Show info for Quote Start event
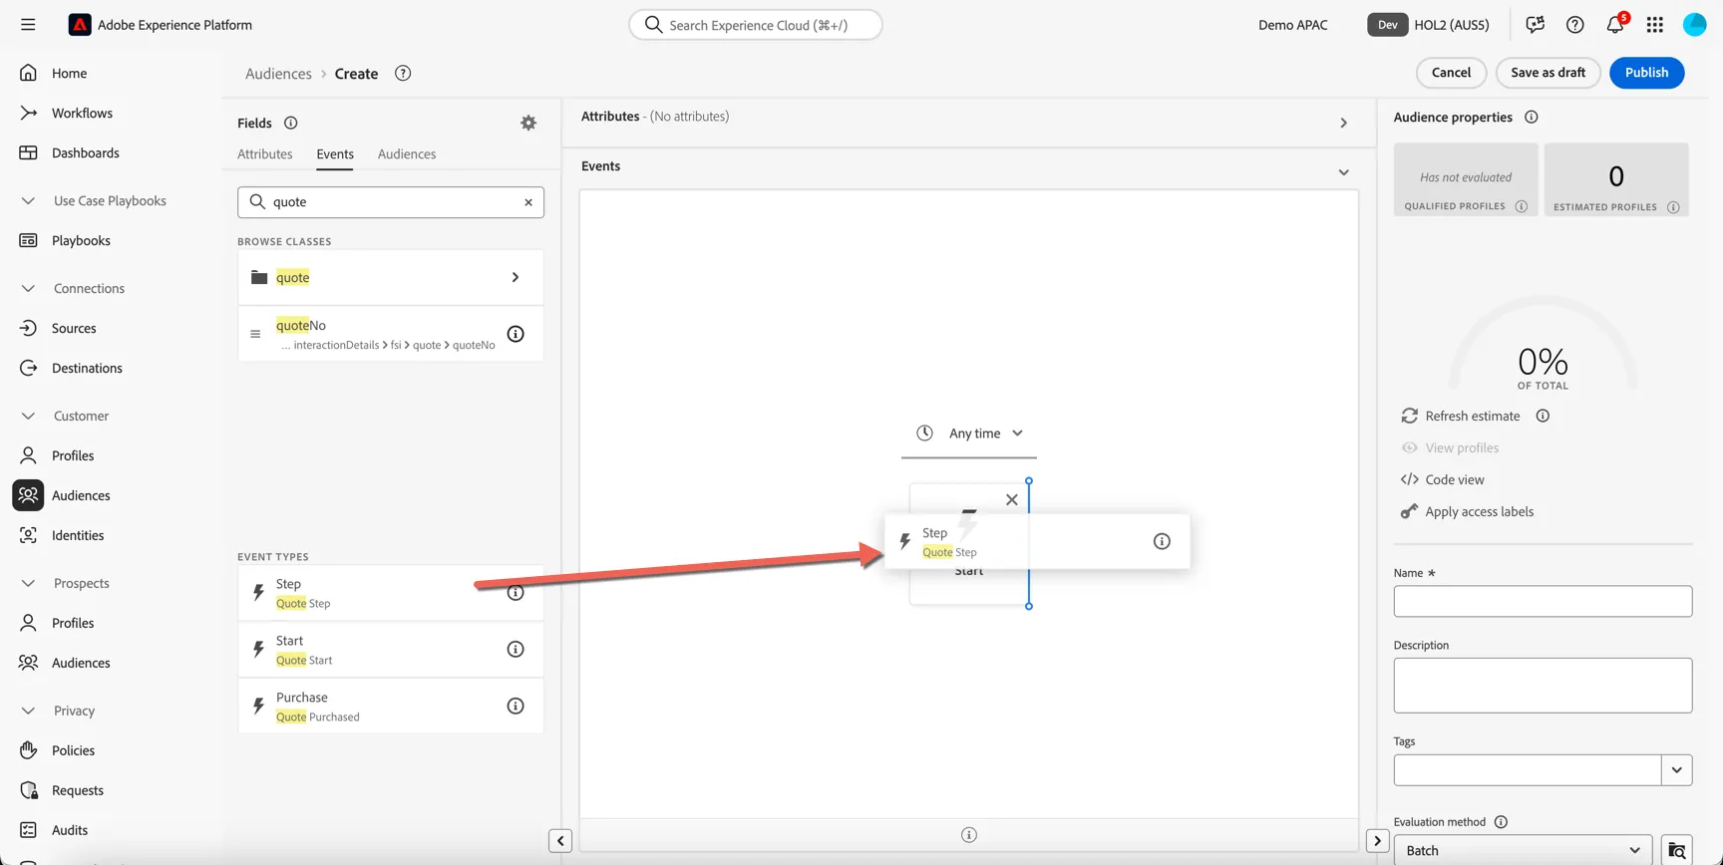Image resolution: width=1723 pixels, height=865 pixels. click(516, 650)
